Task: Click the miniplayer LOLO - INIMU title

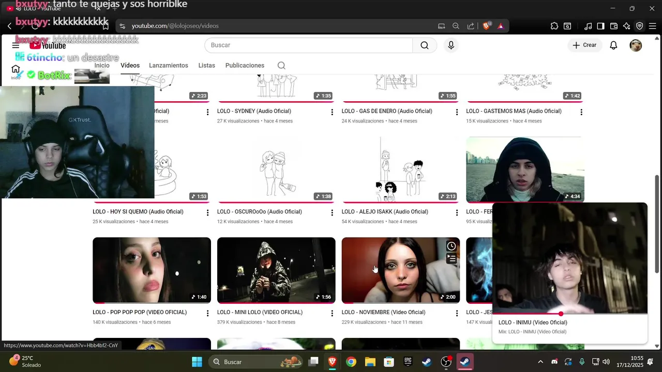Action: (533, 322)
